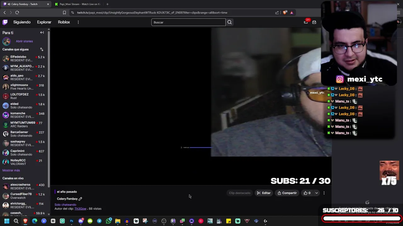Switch to Celery Femboy Twitch tab
403x226 pixels.
26,4
